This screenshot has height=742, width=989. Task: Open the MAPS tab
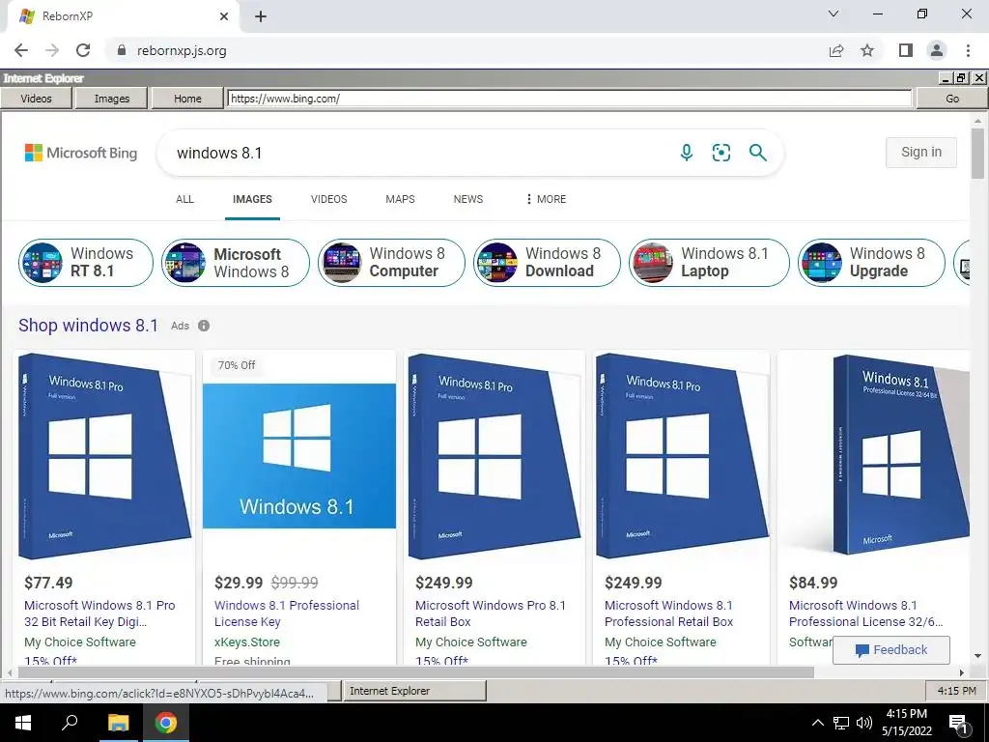coord(400,199)
